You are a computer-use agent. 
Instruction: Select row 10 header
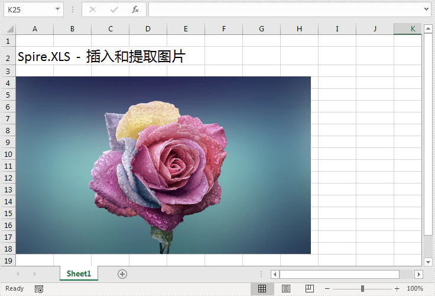tap(8, 154)
